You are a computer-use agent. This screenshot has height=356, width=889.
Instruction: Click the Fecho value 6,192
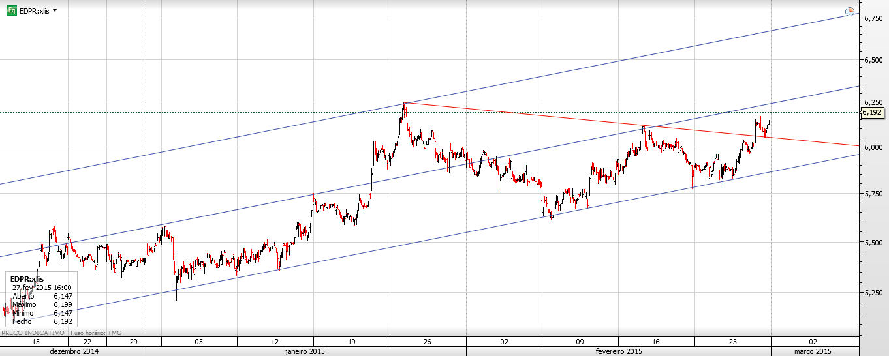(63, 321)
